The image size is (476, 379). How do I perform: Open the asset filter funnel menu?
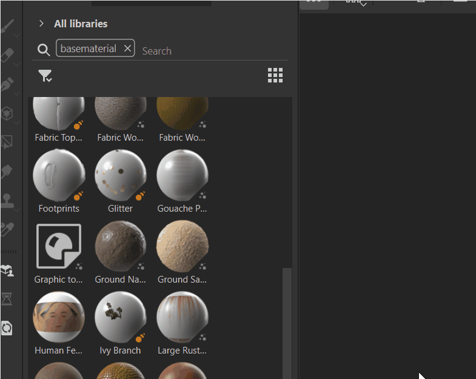(45, 76)
